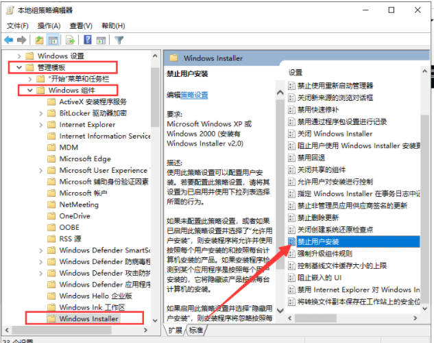The width and height of the screenshot is (434, 343).
Task: Click the folder icon beside ActiveX 安装程序服务
Action: [x=51, y=102]
